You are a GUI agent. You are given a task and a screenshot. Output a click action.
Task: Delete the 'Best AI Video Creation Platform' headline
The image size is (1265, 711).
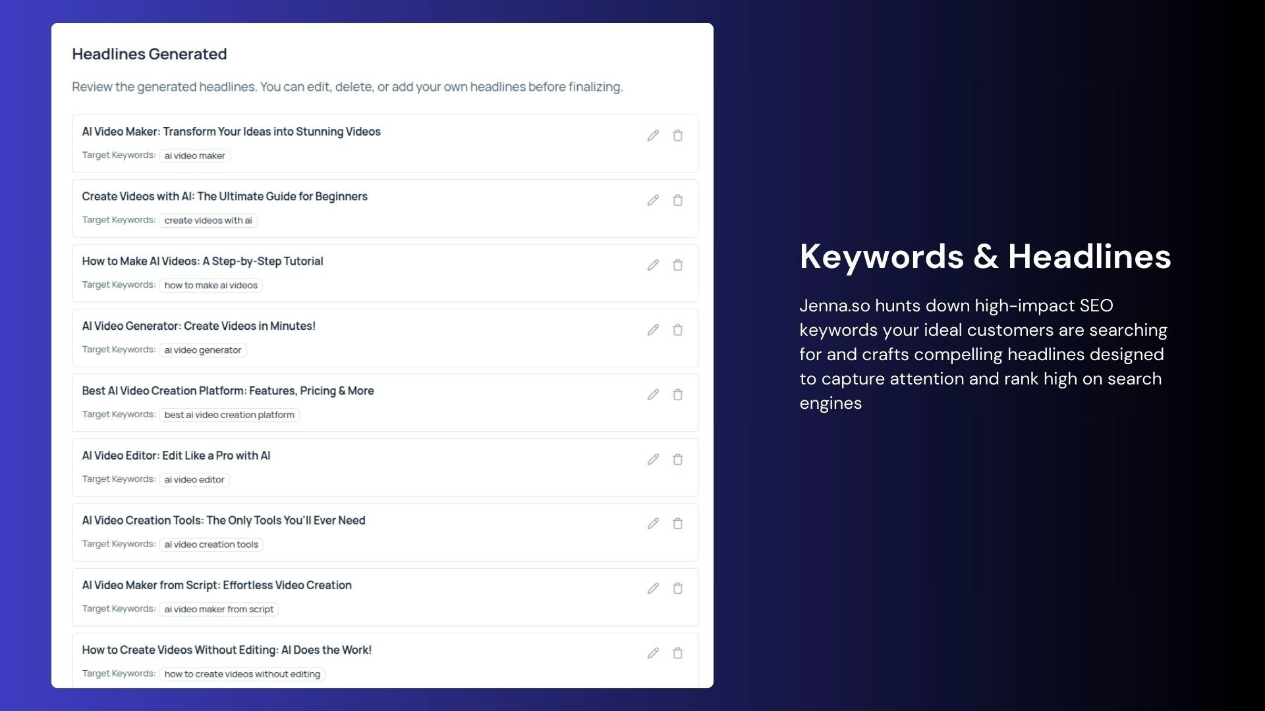677,395
